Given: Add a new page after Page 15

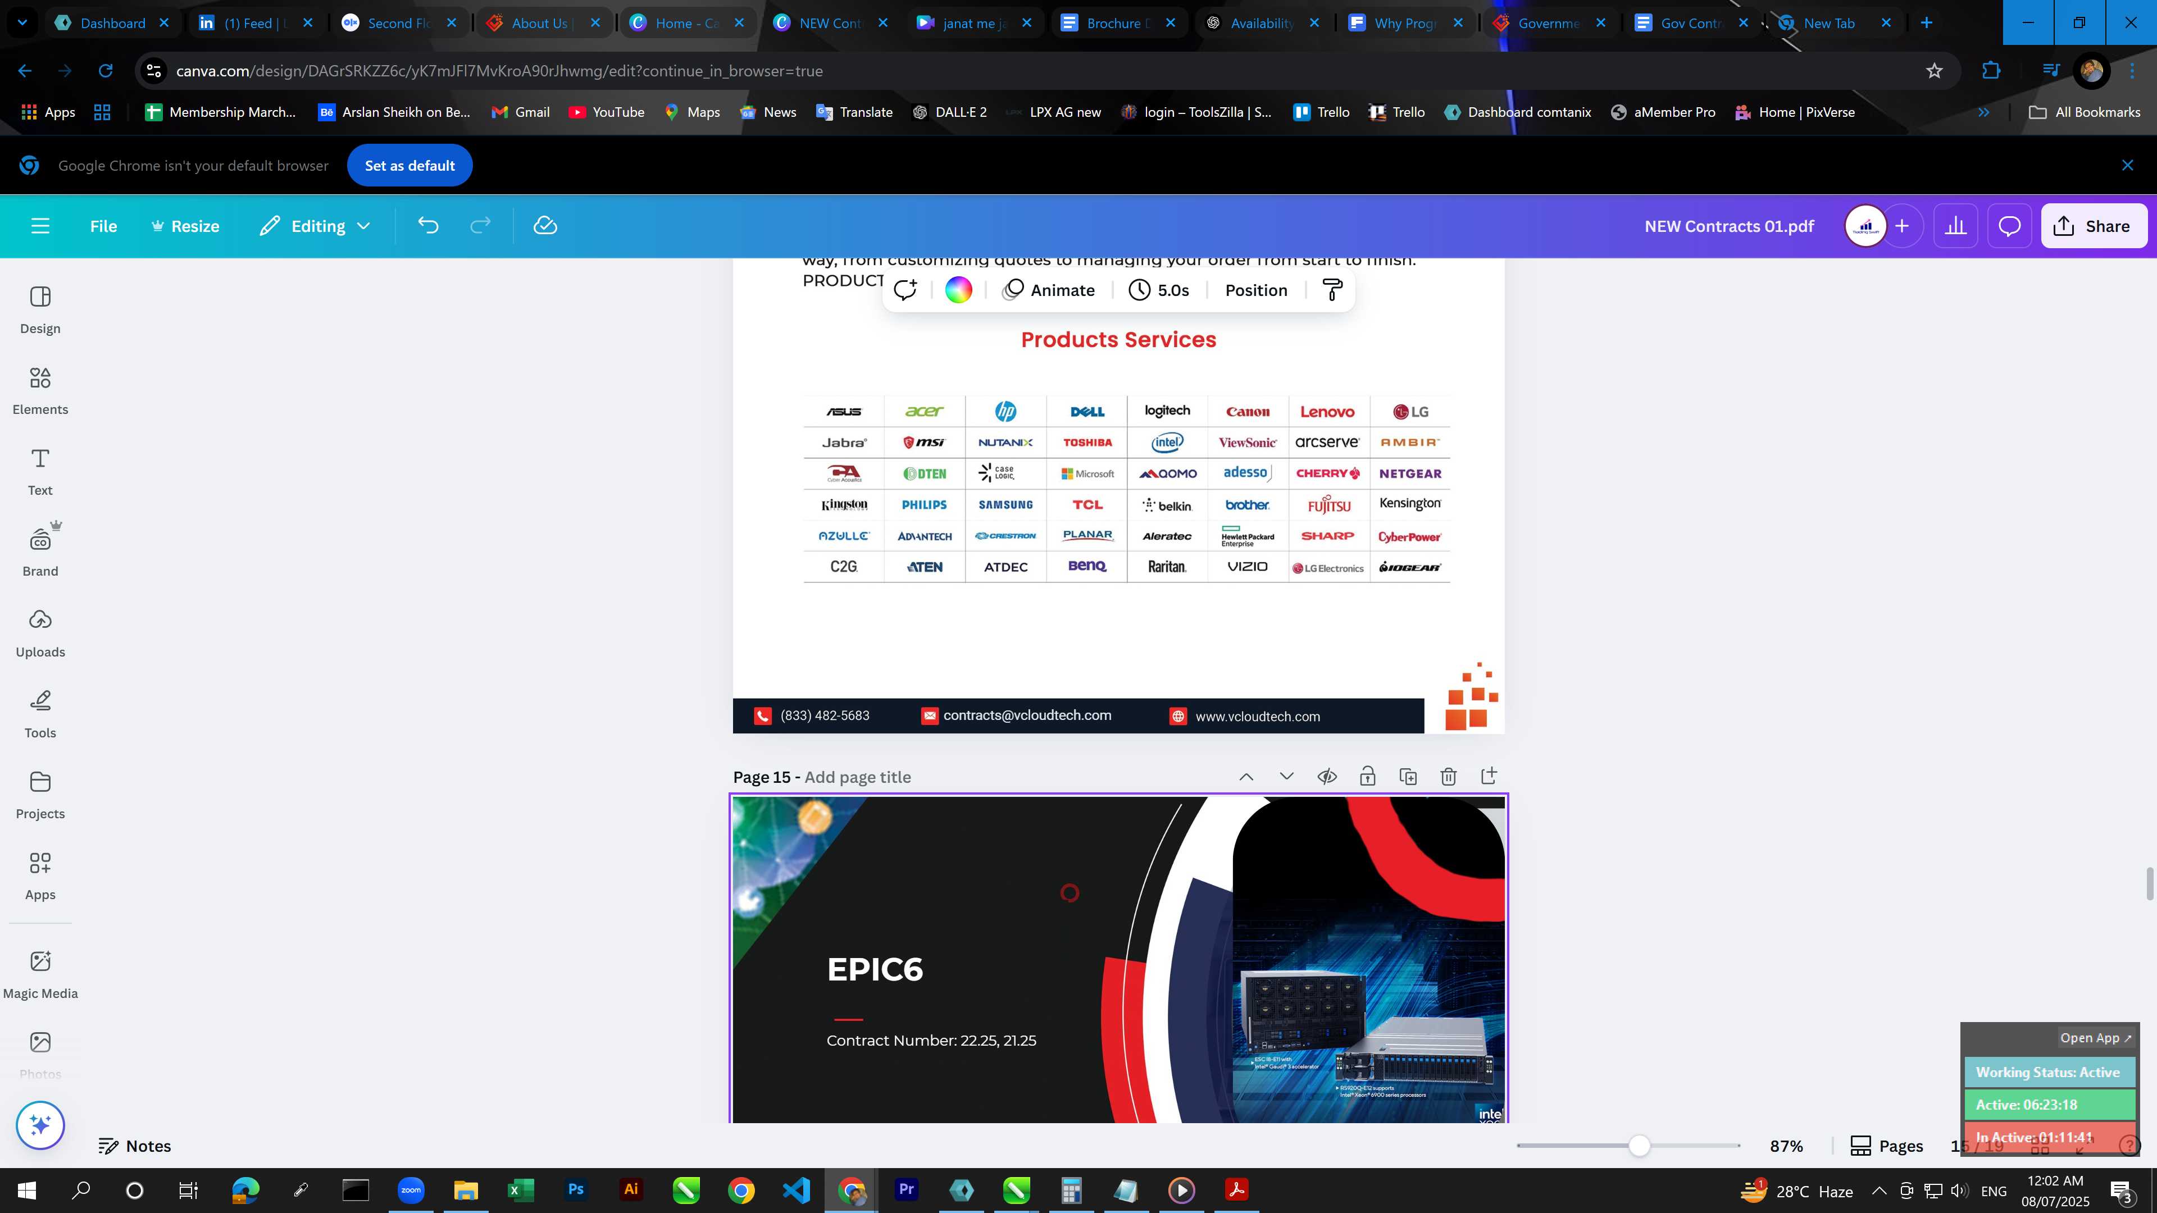Looking at the screenshot, I should (1489, 777).
